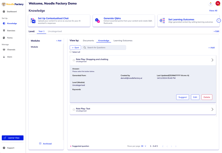
Task: View by Learning Outcomes tab
Action: 123,40
